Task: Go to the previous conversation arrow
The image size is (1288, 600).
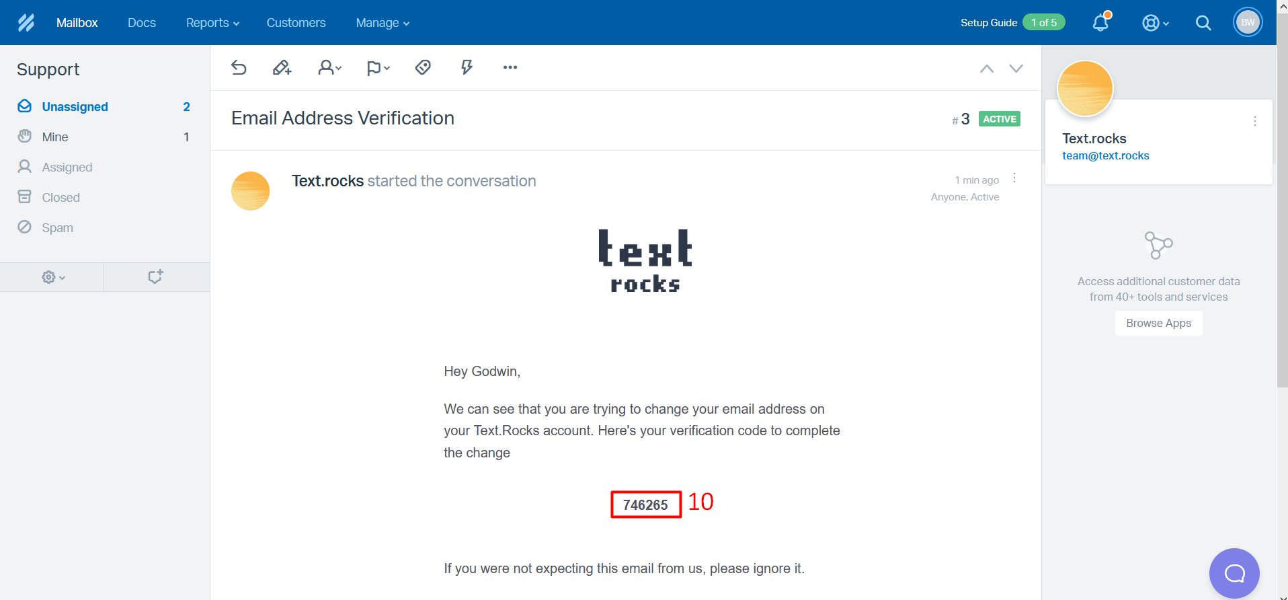Action: tap(986, 69)
